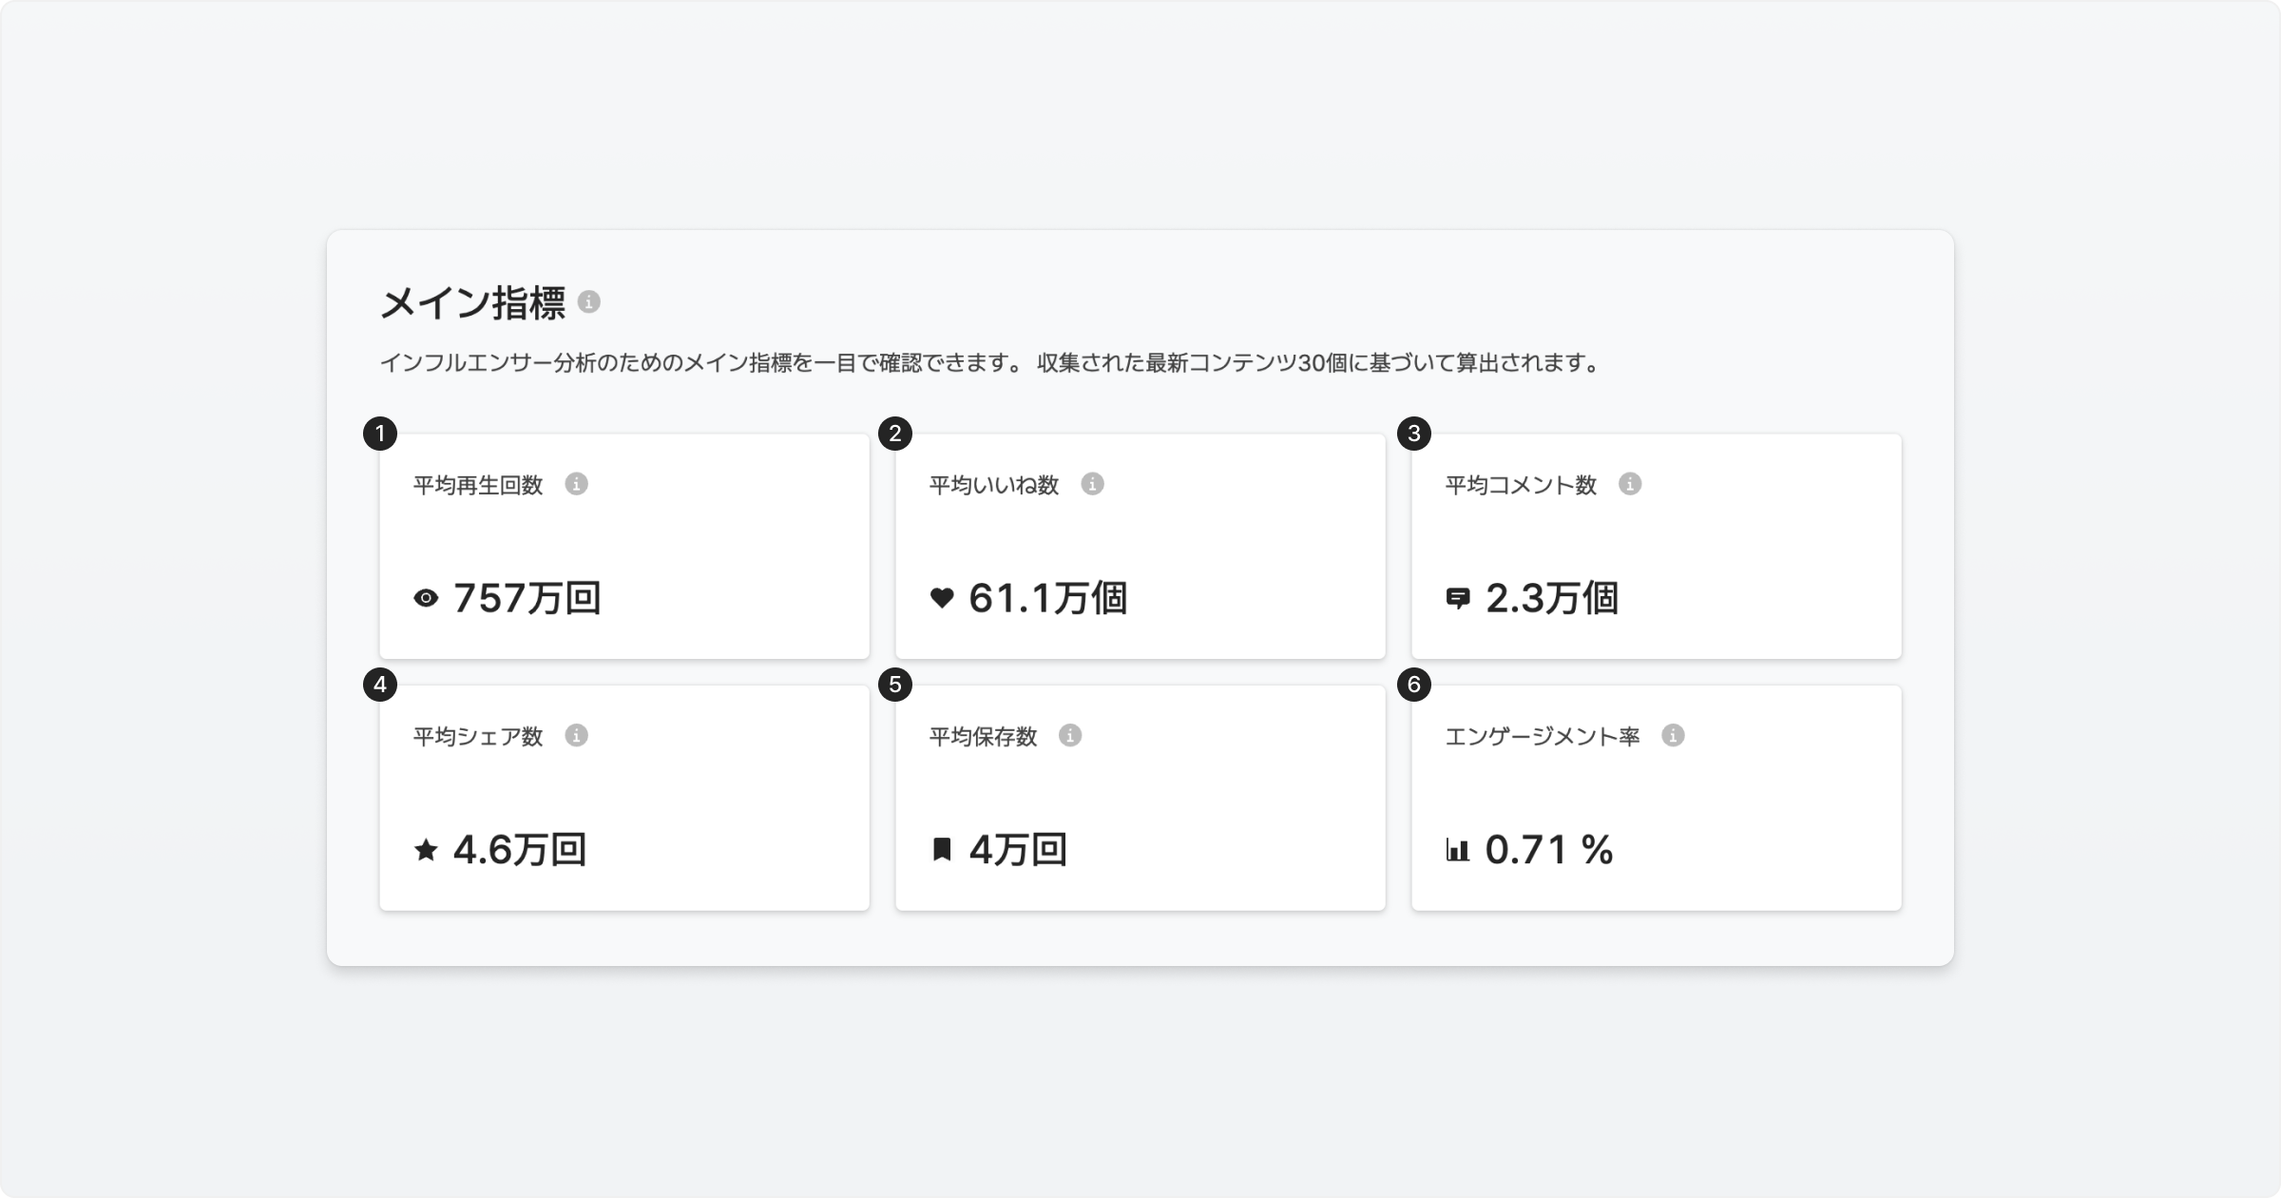Click info icon next to メイン指標 heading

589,302
